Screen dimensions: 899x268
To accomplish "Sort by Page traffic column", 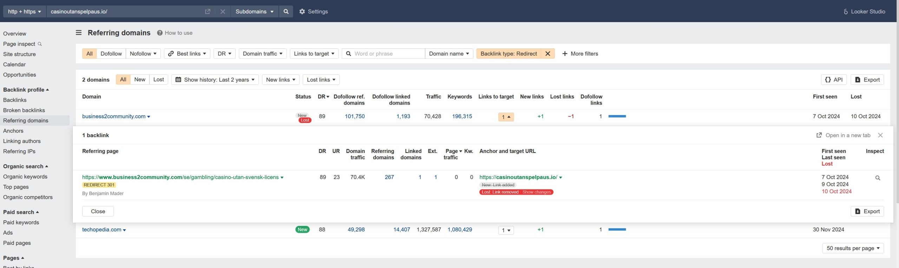I will 453,154.
